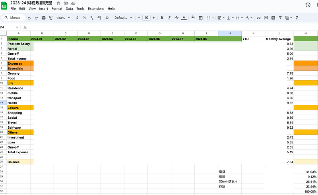Screen dimensions: 318x195
Task: Expand the Default font dropdown
Action: pos(123,18)
